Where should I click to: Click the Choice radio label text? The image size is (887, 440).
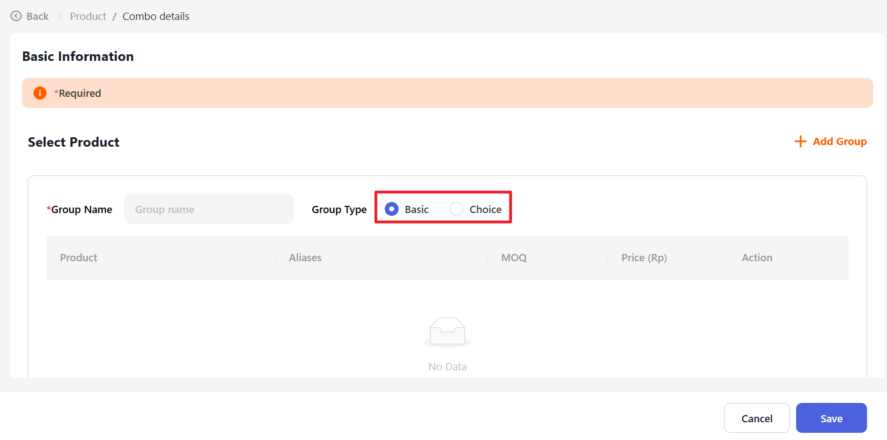pos(485,210)
